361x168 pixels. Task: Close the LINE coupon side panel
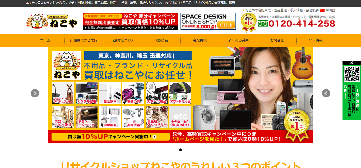tap(351, 63)
